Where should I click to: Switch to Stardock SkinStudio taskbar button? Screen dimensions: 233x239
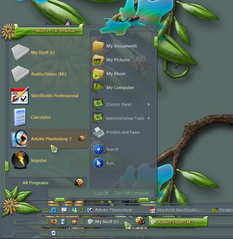pos(175,210)
